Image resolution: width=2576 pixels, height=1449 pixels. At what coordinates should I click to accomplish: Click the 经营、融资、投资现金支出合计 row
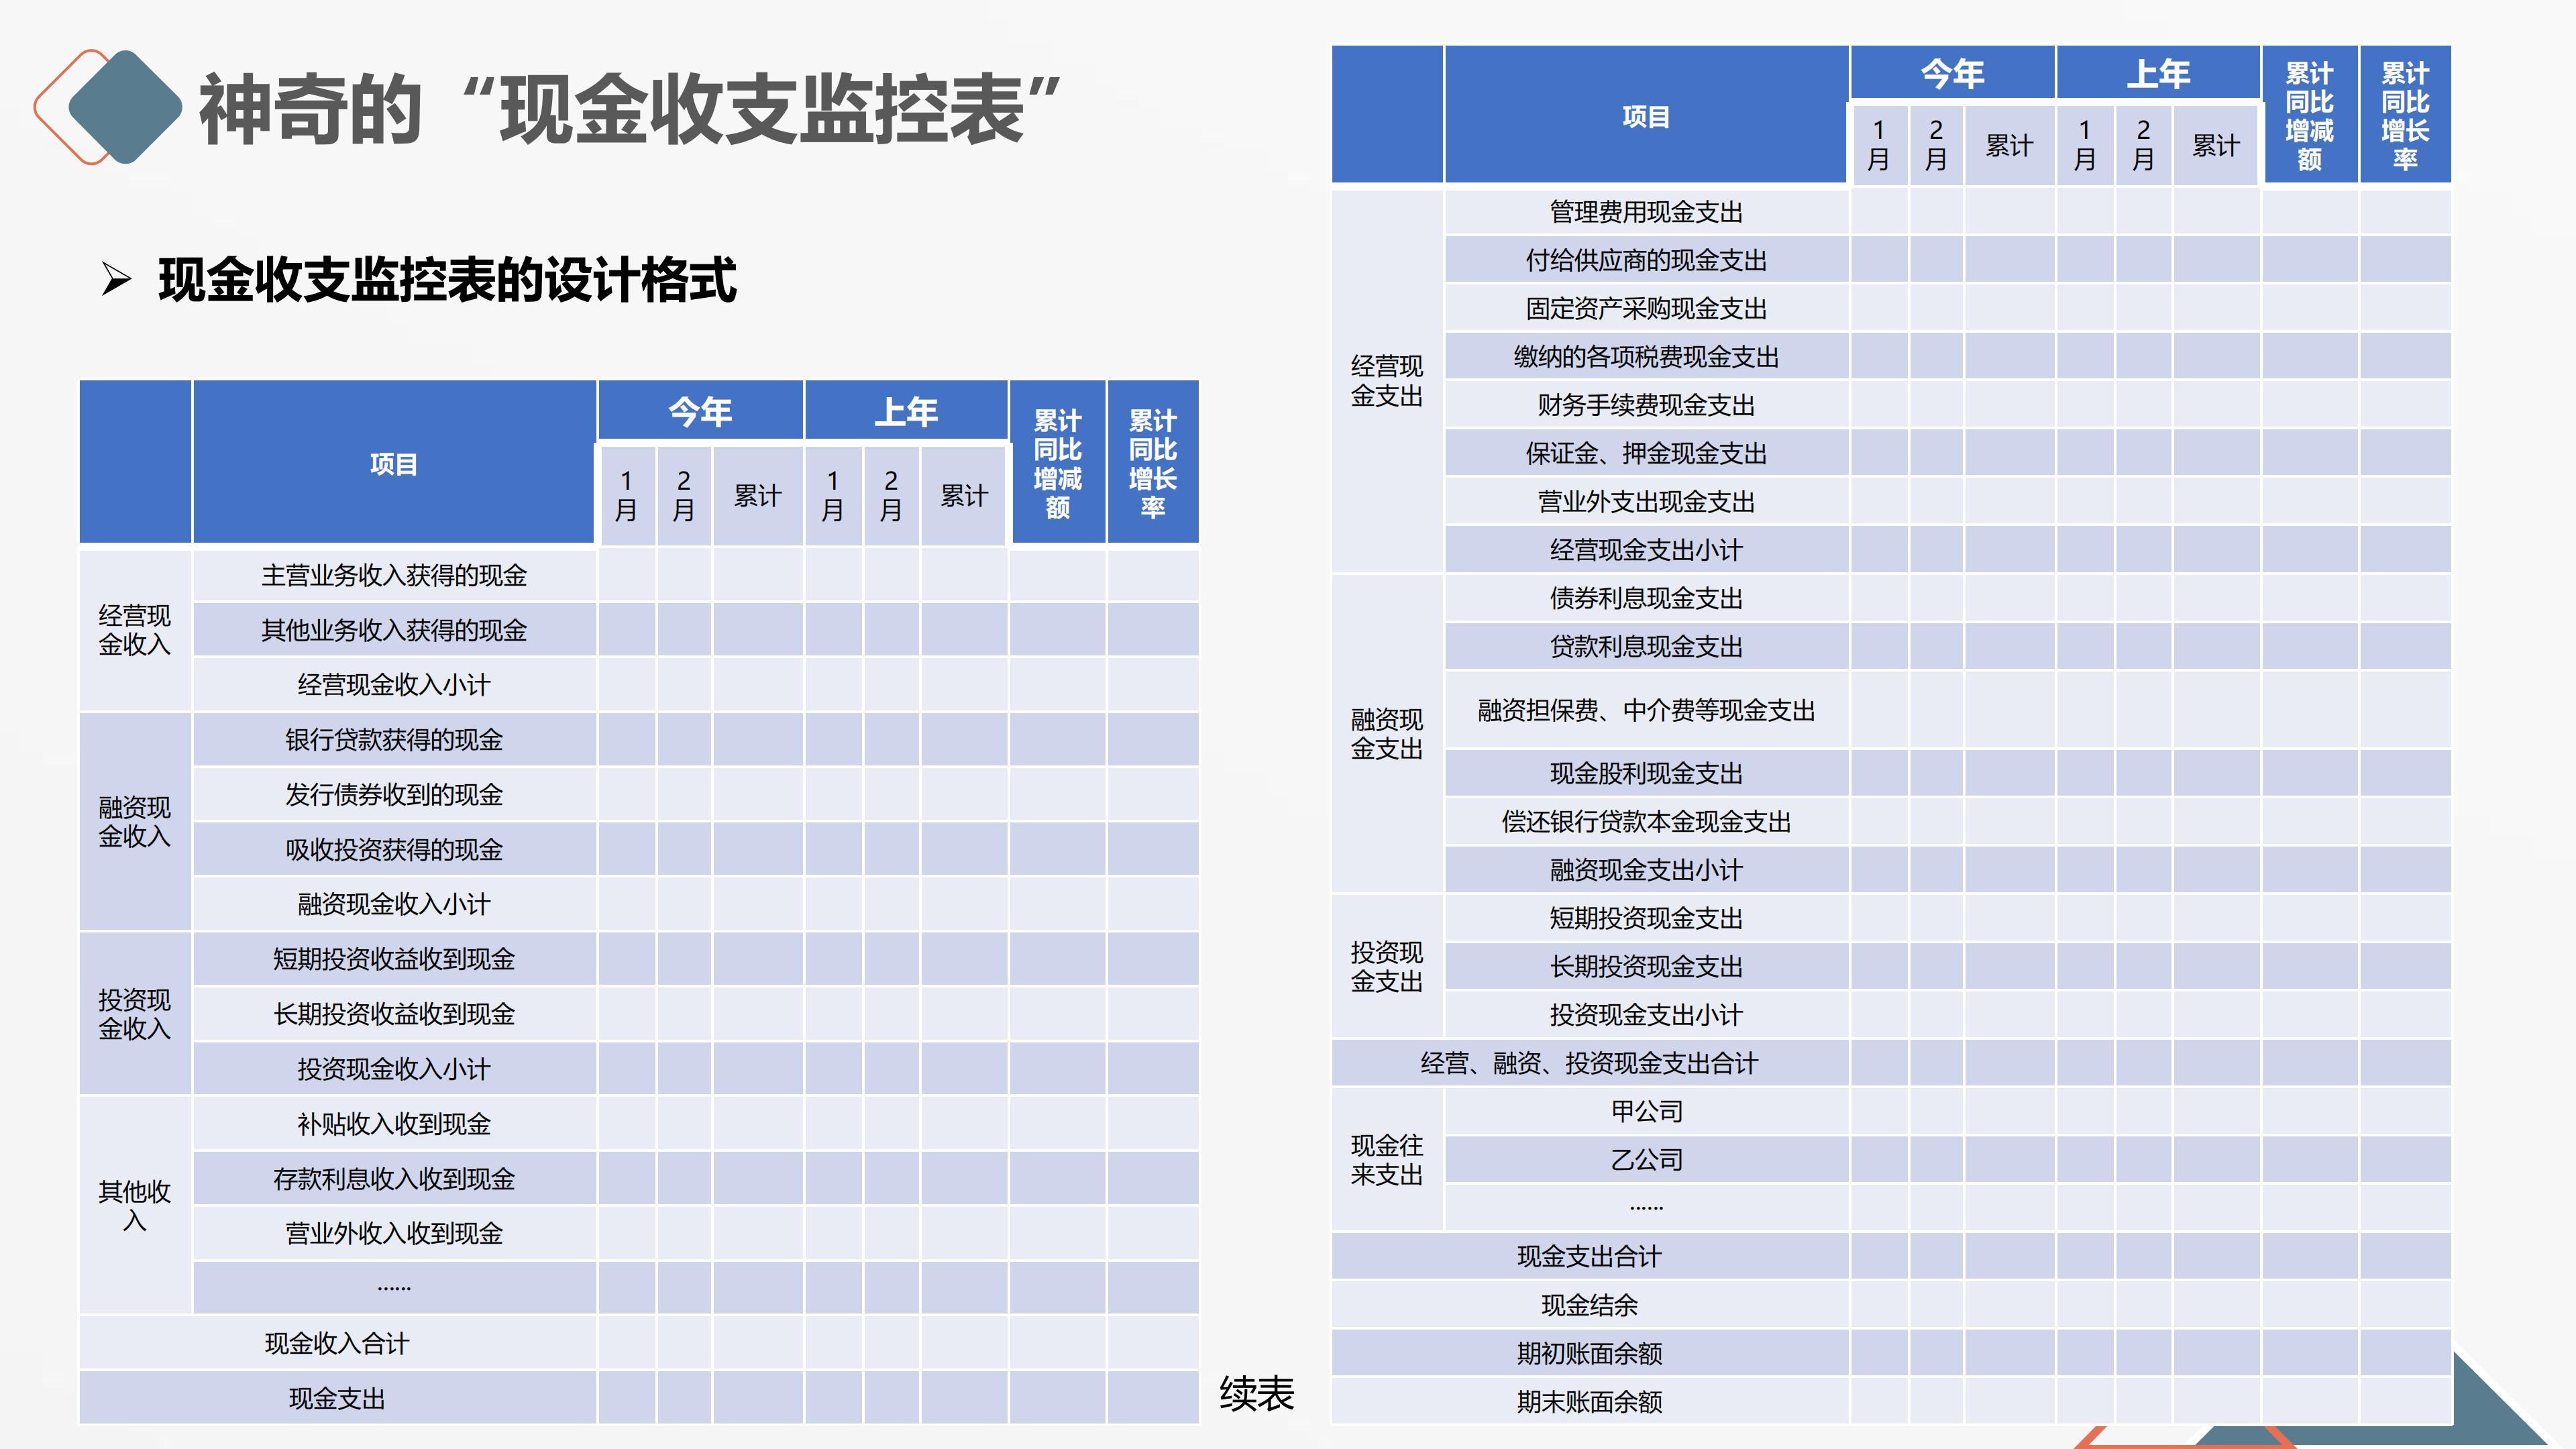pos(1588,1063)
